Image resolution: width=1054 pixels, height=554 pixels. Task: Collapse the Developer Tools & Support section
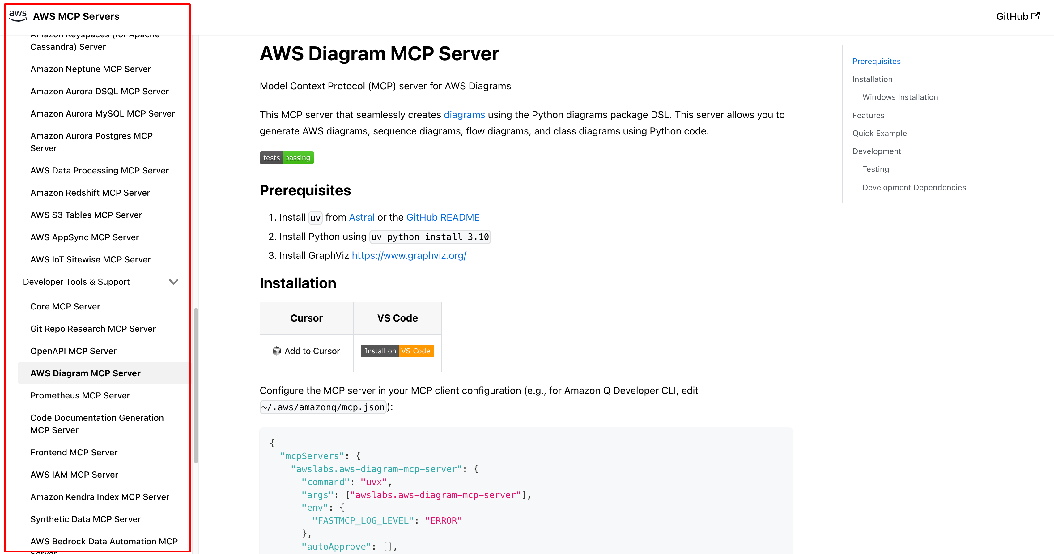173,282
